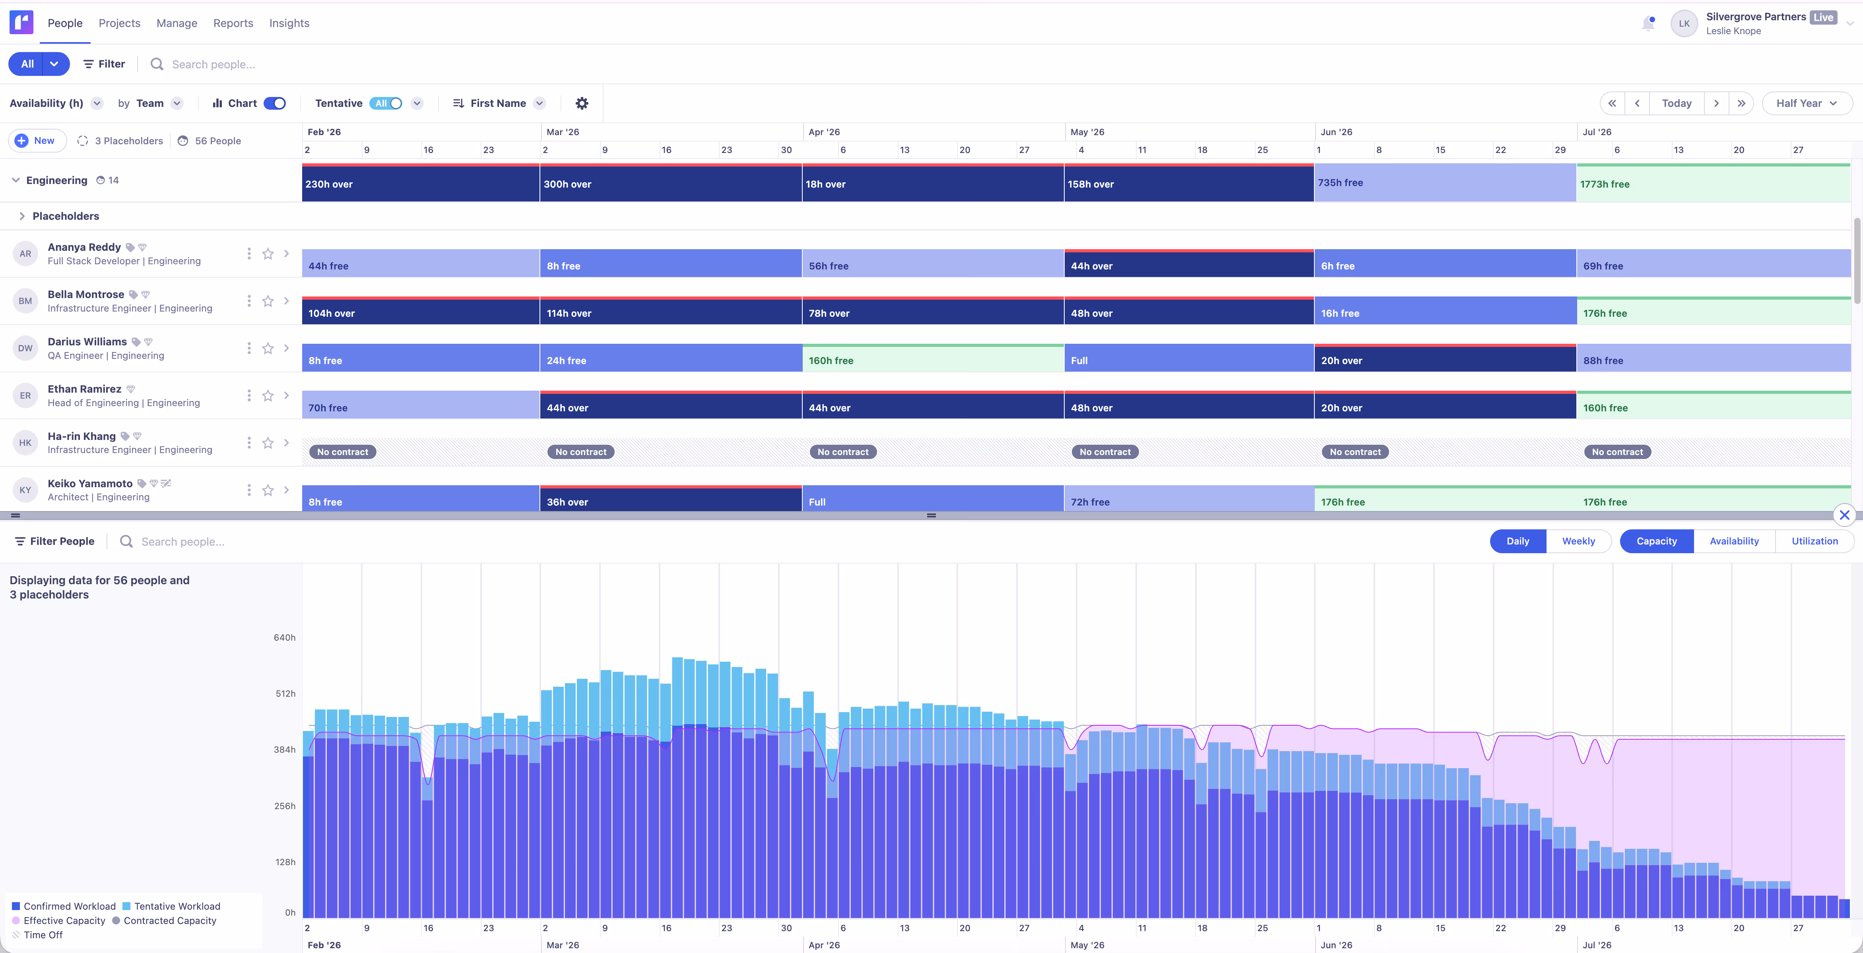Jump forward with double-right arrow icon

[1741, 103]
